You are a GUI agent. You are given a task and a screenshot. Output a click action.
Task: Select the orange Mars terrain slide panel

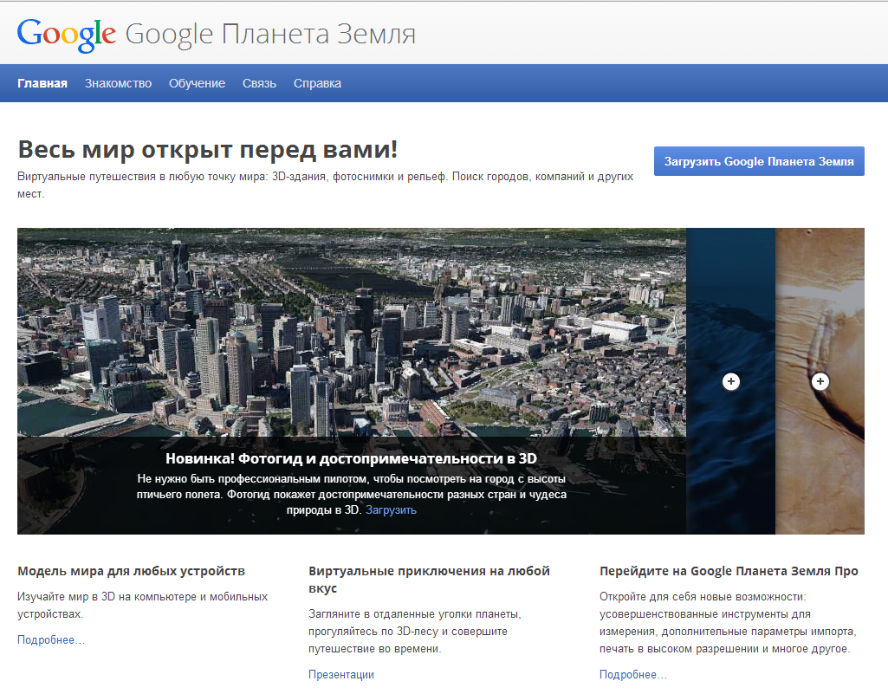point(820,381)
